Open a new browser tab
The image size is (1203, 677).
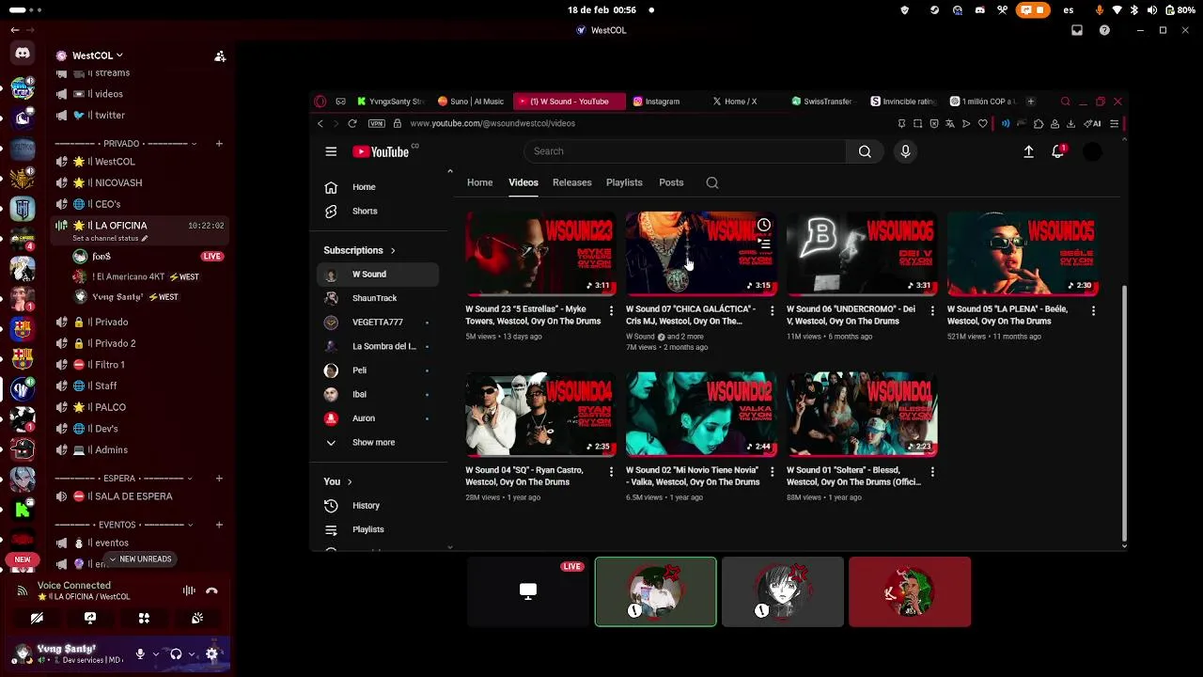pyautogui.click(x=1030, y=102)
